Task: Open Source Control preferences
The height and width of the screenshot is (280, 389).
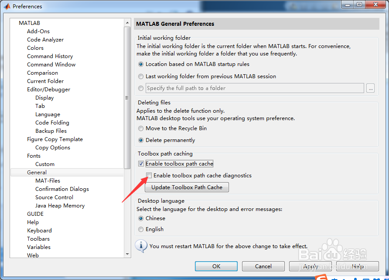Action: pos(54,197)
